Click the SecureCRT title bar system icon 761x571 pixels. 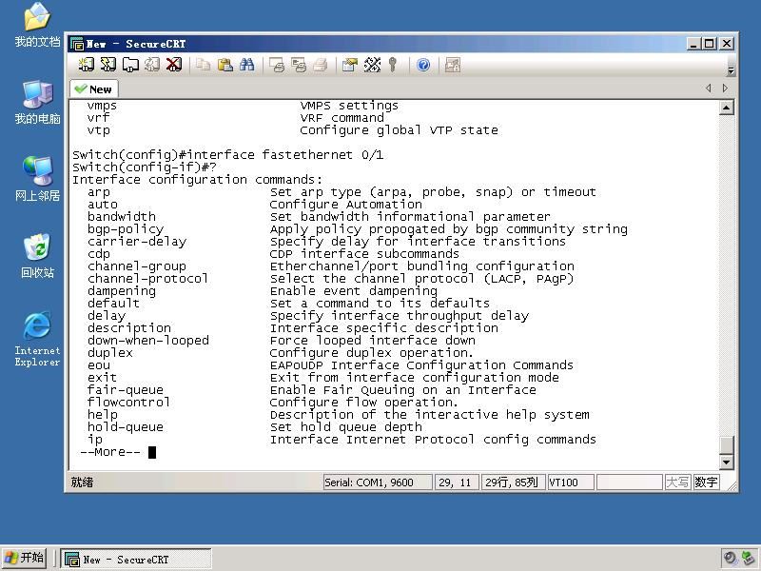pos(77,44)
